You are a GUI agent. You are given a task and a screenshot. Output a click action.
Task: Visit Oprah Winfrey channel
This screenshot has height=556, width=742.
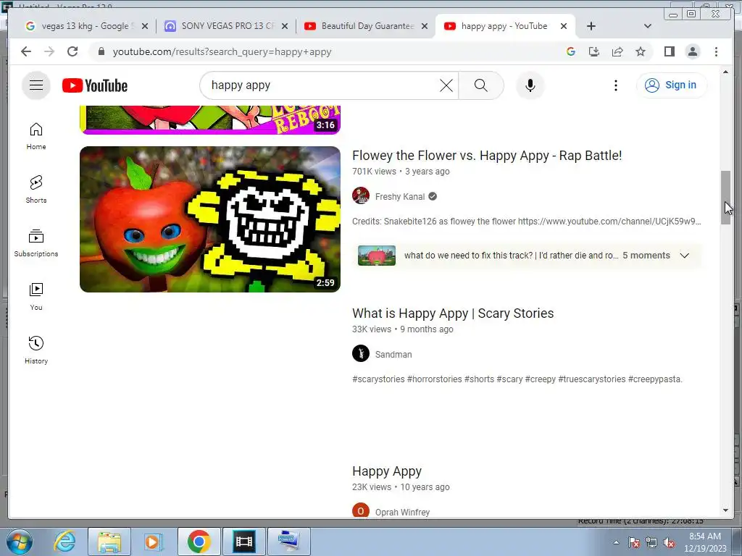(x=402, y=512)
